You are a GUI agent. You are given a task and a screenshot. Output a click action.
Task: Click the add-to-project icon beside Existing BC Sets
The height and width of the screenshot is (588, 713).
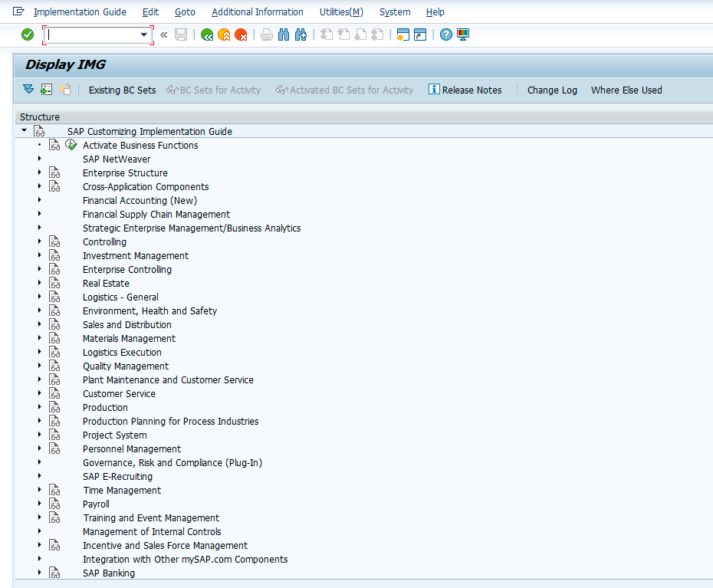[x=65, y=89]
